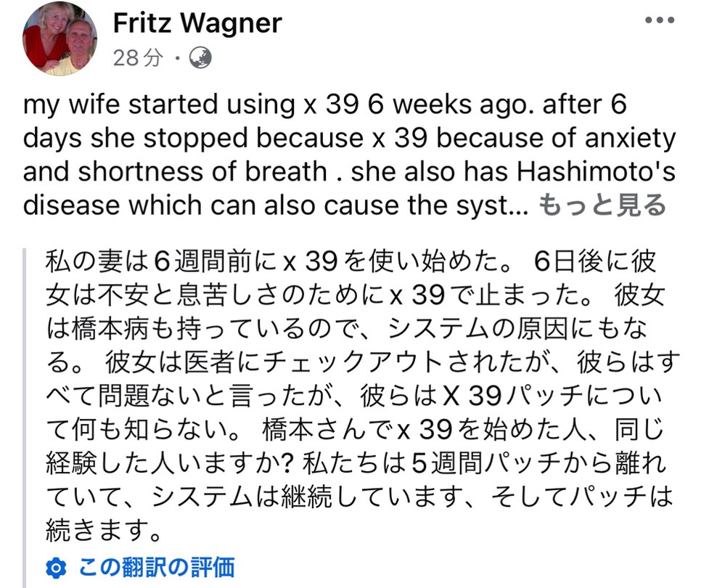The image size is (701, 588).
Task: Click "my wife started using" opening line
Action: click(x=158, y=104)
